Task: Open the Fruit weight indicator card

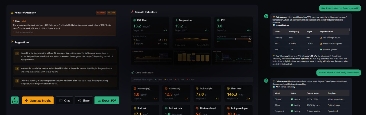Action: 207,93
